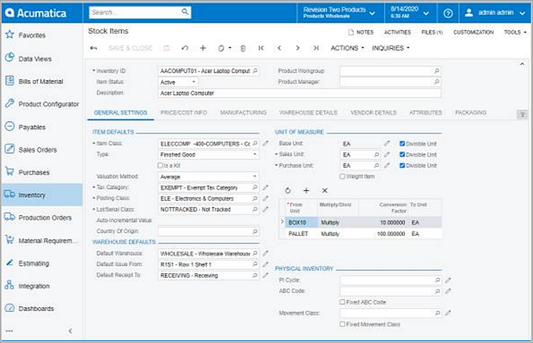Enable the Fixed ABC Code checkbox

343,302
